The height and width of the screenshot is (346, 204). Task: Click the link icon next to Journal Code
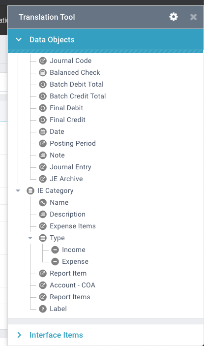tap(43, 61)
